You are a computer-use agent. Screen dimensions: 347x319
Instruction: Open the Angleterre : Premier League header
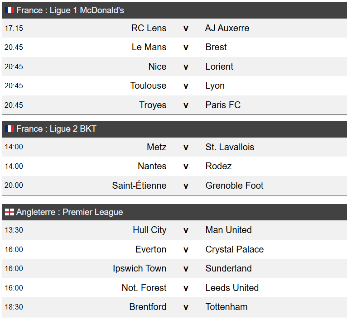coord(174,212)
